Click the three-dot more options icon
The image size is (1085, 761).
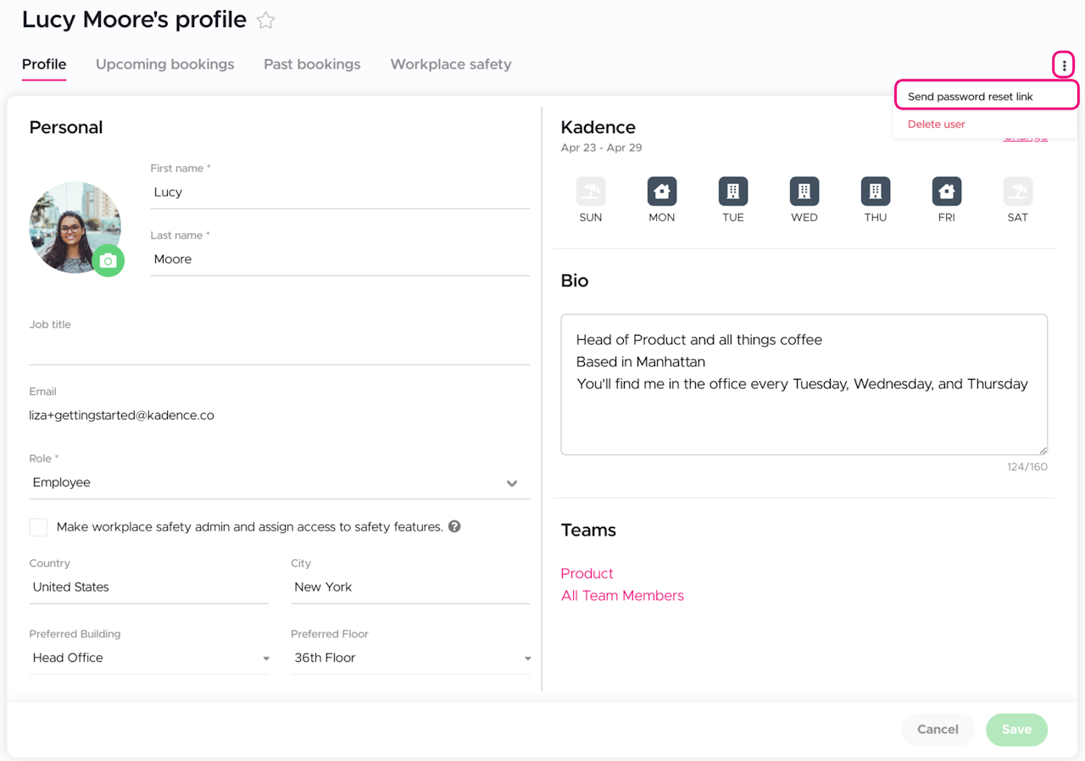(x=1064, y=65)
